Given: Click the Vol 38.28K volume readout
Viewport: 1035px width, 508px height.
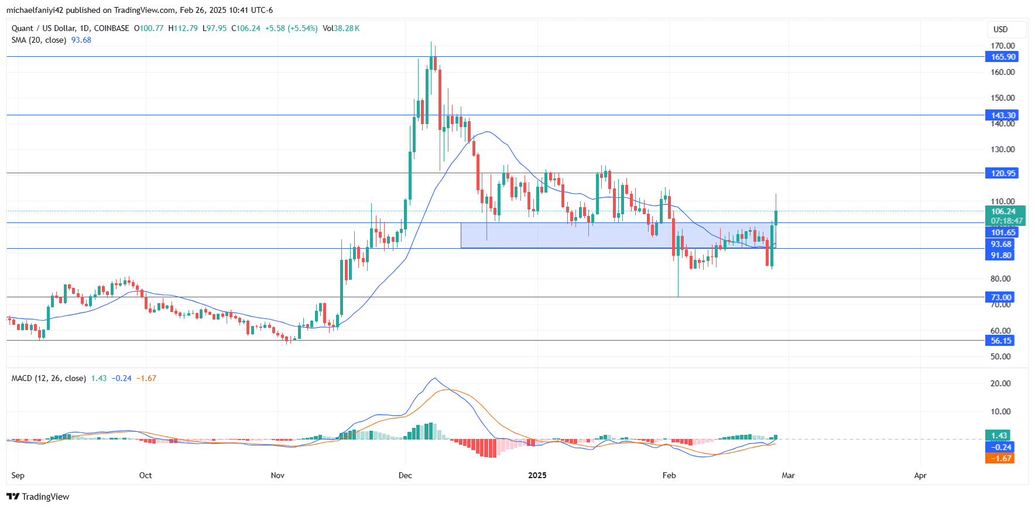Looking at the screenshot, I should [x=341, y=28].
